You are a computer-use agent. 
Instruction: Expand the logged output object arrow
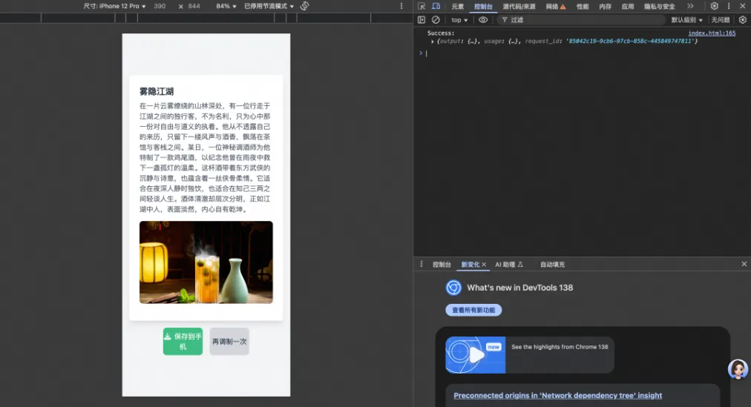[433, 42]
